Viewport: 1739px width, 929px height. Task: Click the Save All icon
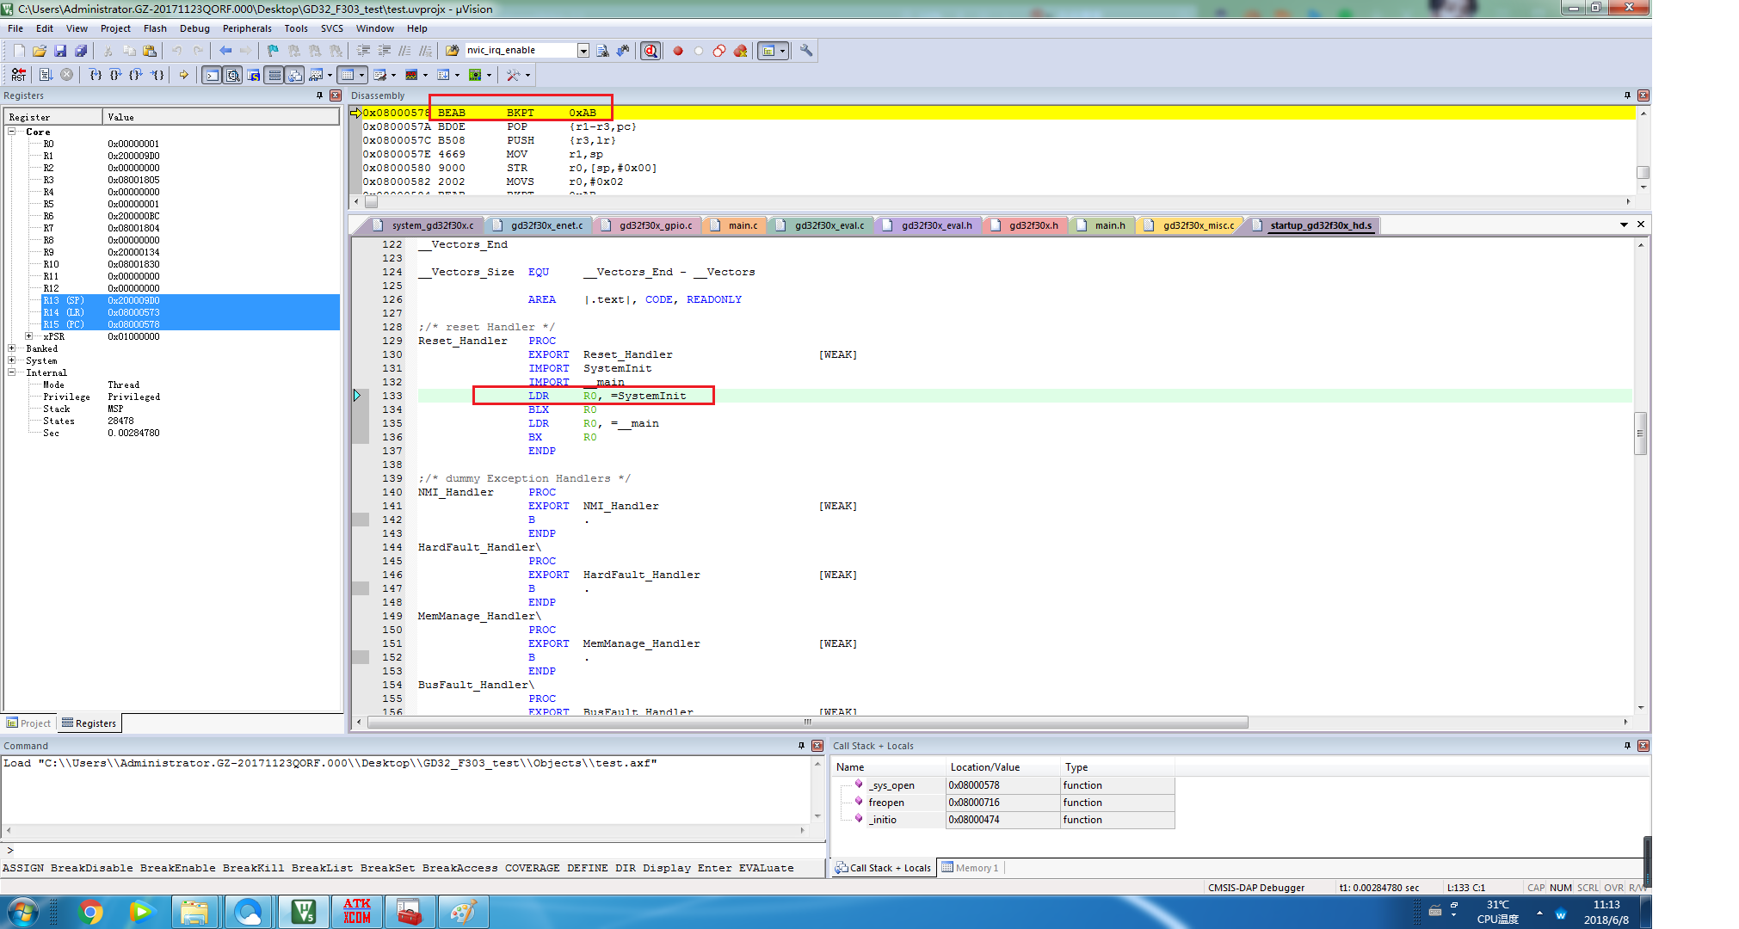(x=81, y=51)
